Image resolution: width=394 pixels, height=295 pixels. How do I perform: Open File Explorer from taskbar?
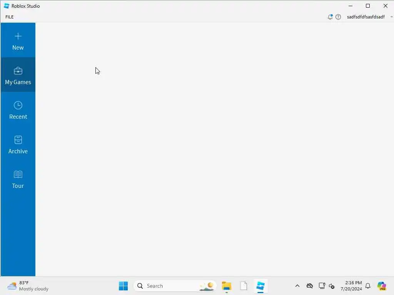[x=226, y=286]
